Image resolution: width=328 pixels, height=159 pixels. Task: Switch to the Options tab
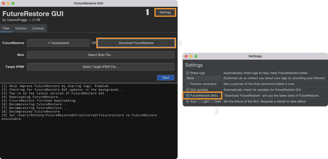tap(21, 28)
